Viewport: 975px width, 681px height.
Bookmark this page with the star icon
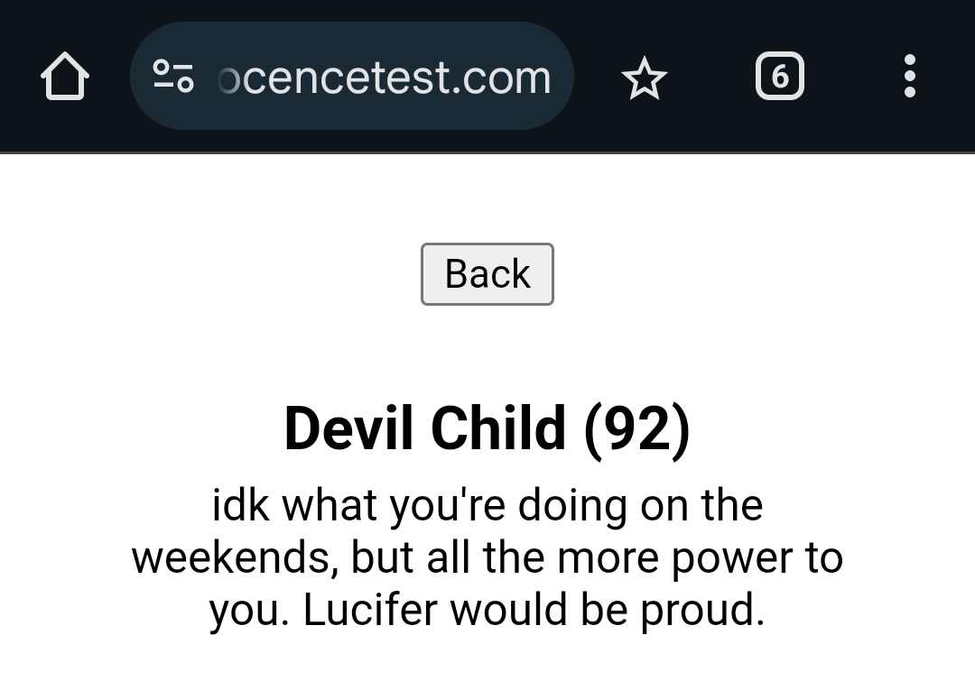pos(645,78)
